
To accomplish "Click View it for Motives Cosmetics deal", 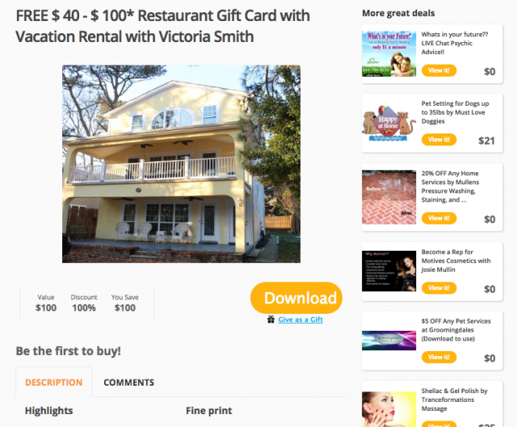I will [439, 288].
